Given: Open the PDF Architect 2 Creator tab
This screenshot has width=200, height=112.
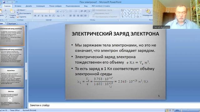Looking at the screenshot, I should [x=101, y=6].
